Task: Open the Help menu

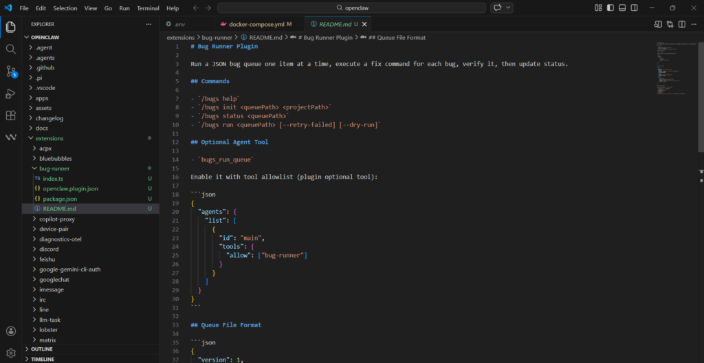Action: (173, 8)
